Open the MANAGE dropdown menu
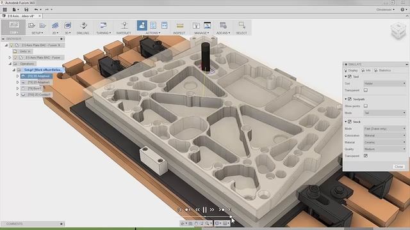The image size is (410, 230). click(x=202, y=33)
